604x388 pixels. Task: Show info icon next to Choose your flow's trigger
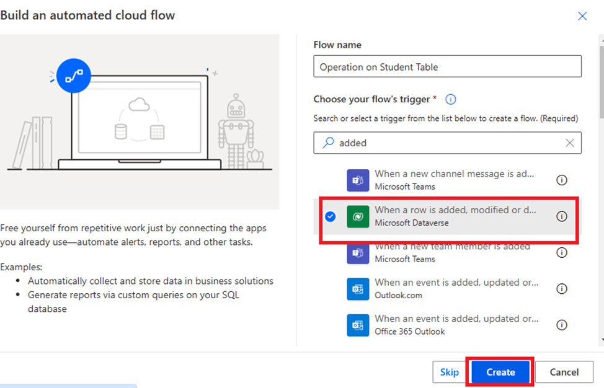[451, 99]
